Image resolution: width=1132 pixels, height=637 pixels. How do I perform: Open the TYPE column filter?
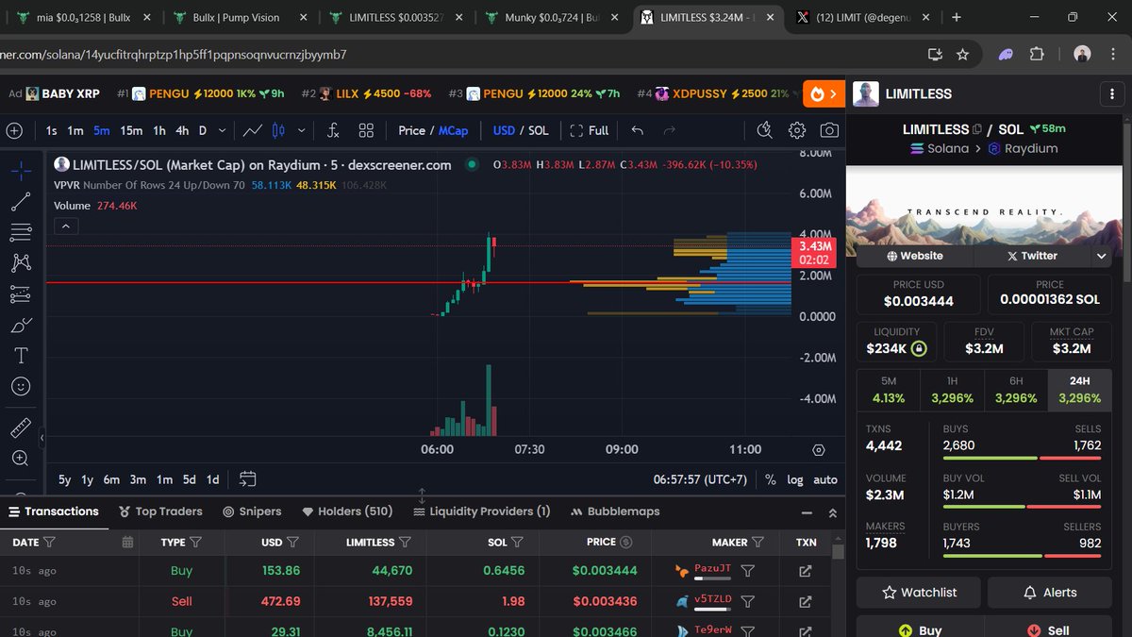click(195, 543)
